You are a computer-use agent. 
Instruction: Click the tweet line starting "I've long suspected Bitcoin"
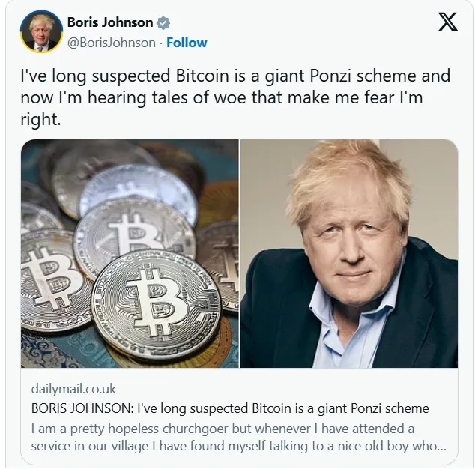click(x=235, y=76)
